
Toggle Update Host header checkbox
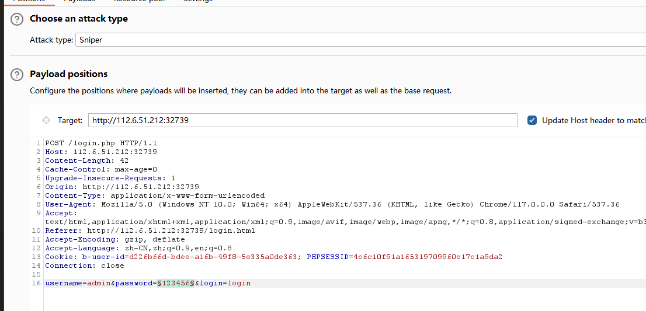(532, 120)
